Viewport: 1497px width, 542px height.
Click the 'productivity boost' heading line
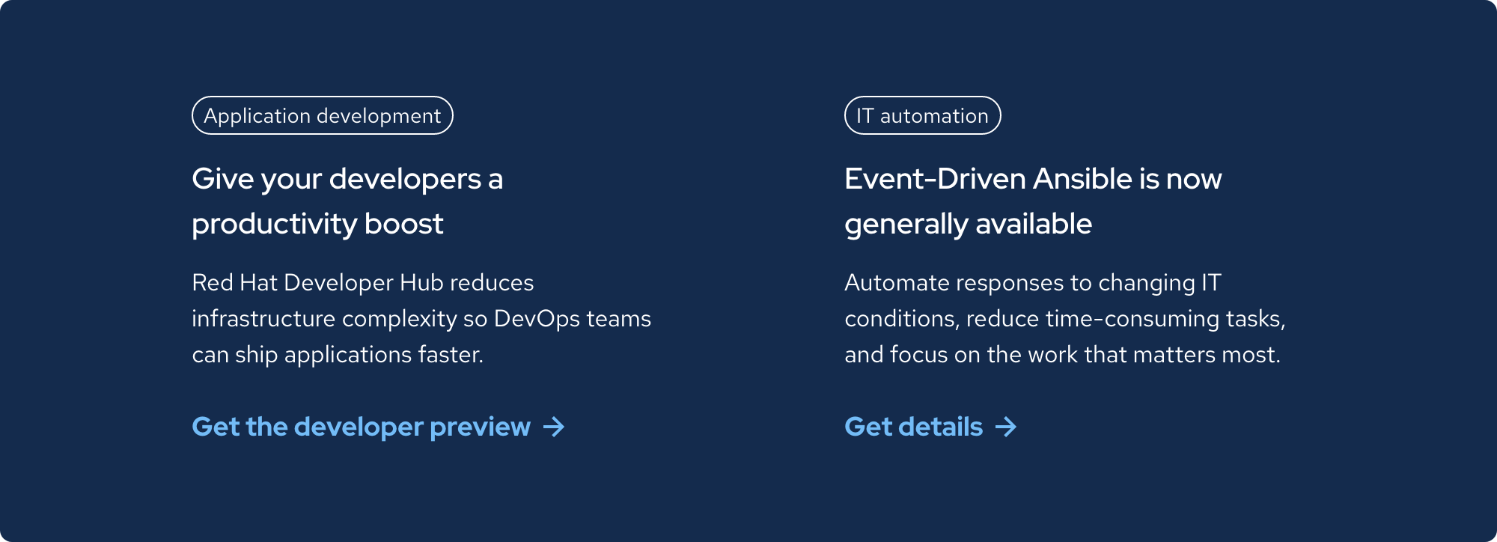click(317, 225)
